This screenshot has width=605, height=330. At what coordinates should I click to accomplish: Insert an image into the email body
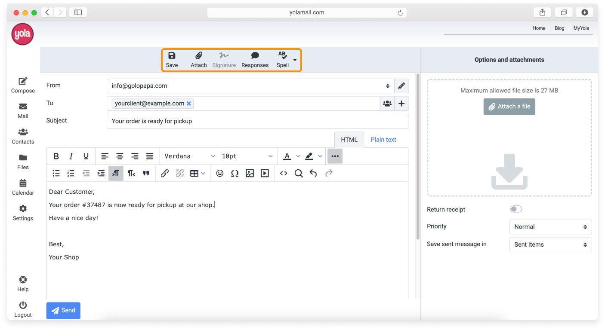click(x=250, y=173)
